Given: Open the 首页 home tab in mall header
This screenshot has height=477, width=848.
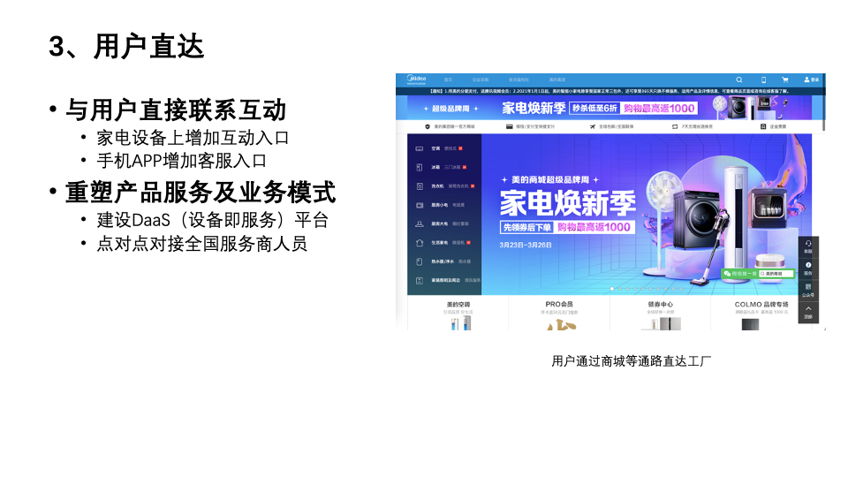Looking at the screenshot, I should 448,79.
